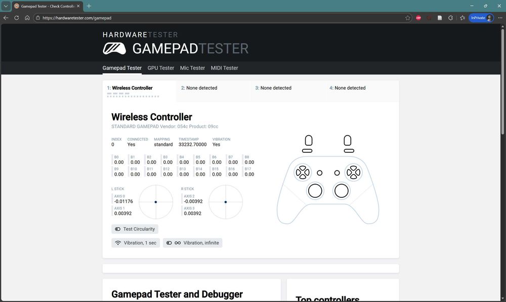Open a new browser tab

coord(89,6)
